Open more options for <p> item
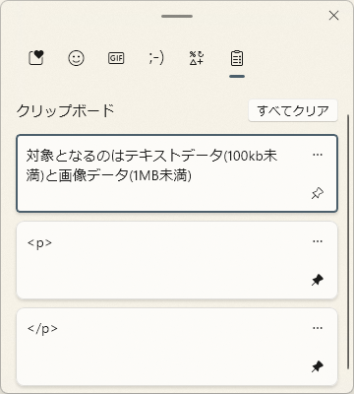The height and width of the screenshot is (394, 354). 318,241
